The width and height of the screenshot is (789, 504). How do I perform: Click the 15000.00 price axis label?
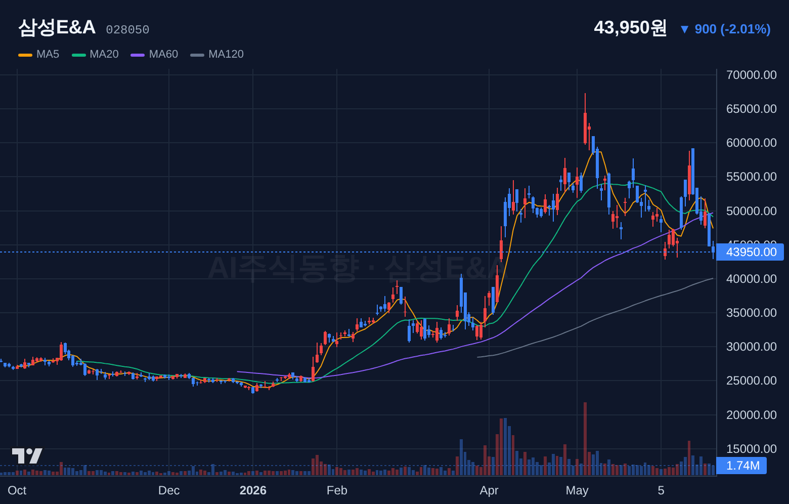pyautogui.click(x=751, y=449)
